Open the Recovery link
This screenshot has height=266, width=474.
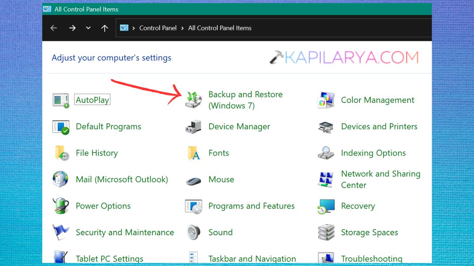(358, 206)
